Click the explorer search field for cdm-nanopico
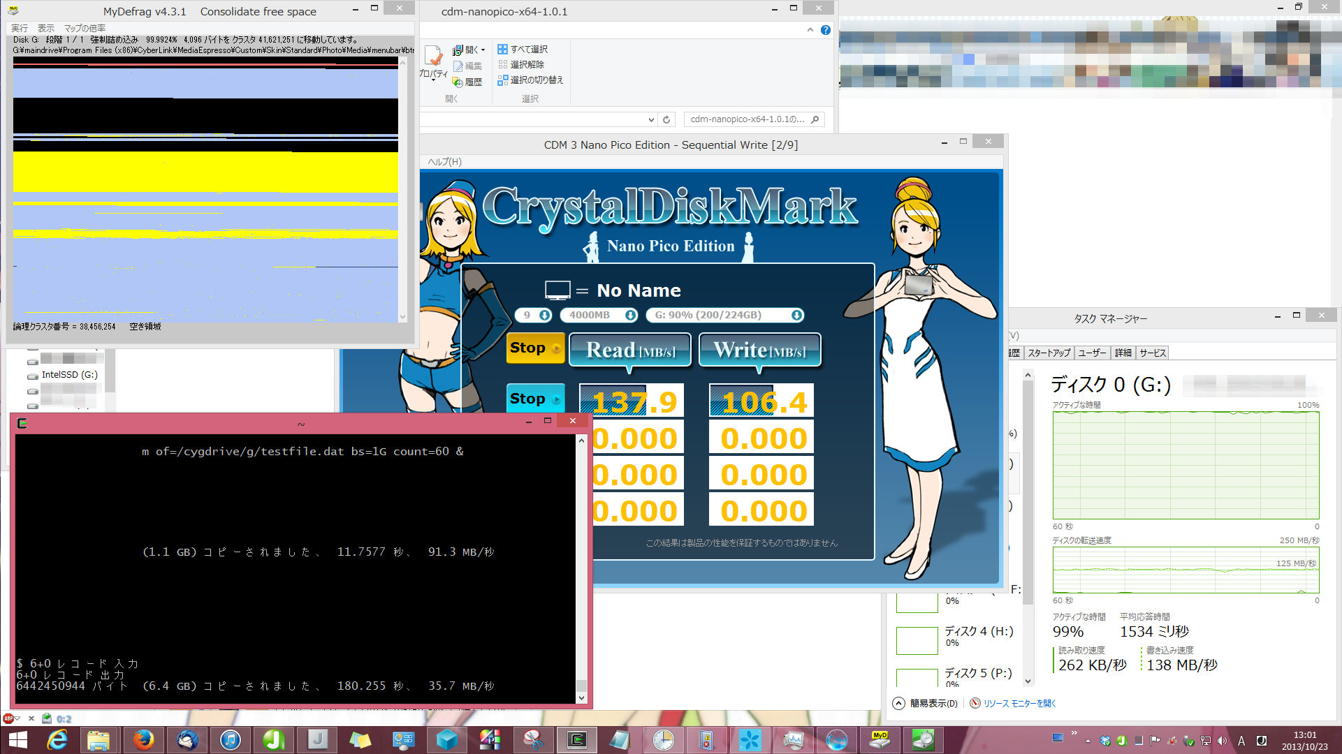The image size is (1342, 754). [x=747, y=119]
